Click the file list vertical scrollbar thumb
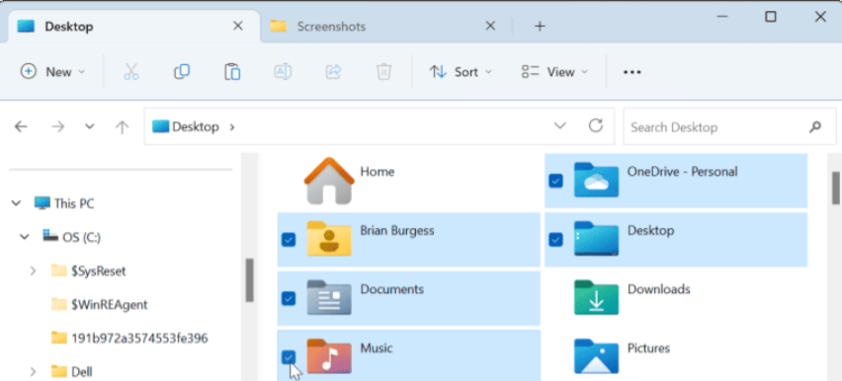Screen dimensions: 842x381 835,188
